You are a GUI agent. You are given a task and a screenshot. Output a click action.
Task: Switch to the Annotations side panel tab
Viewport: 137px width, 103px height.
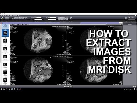pos(130,23)
